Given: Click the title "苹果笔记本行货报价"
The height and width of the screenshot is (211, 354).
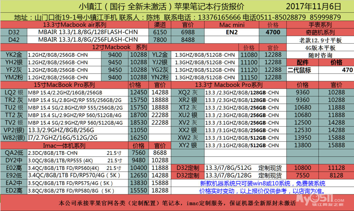Looking at the screenshot, I should 209,6.
